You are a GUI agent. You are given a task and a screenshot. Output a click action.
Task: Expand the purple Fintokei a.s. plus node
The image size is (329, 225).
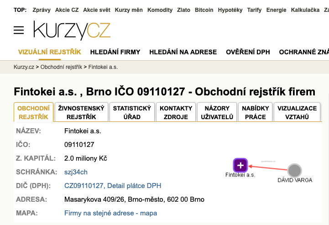pyautogui.click(x=240, y=165)
